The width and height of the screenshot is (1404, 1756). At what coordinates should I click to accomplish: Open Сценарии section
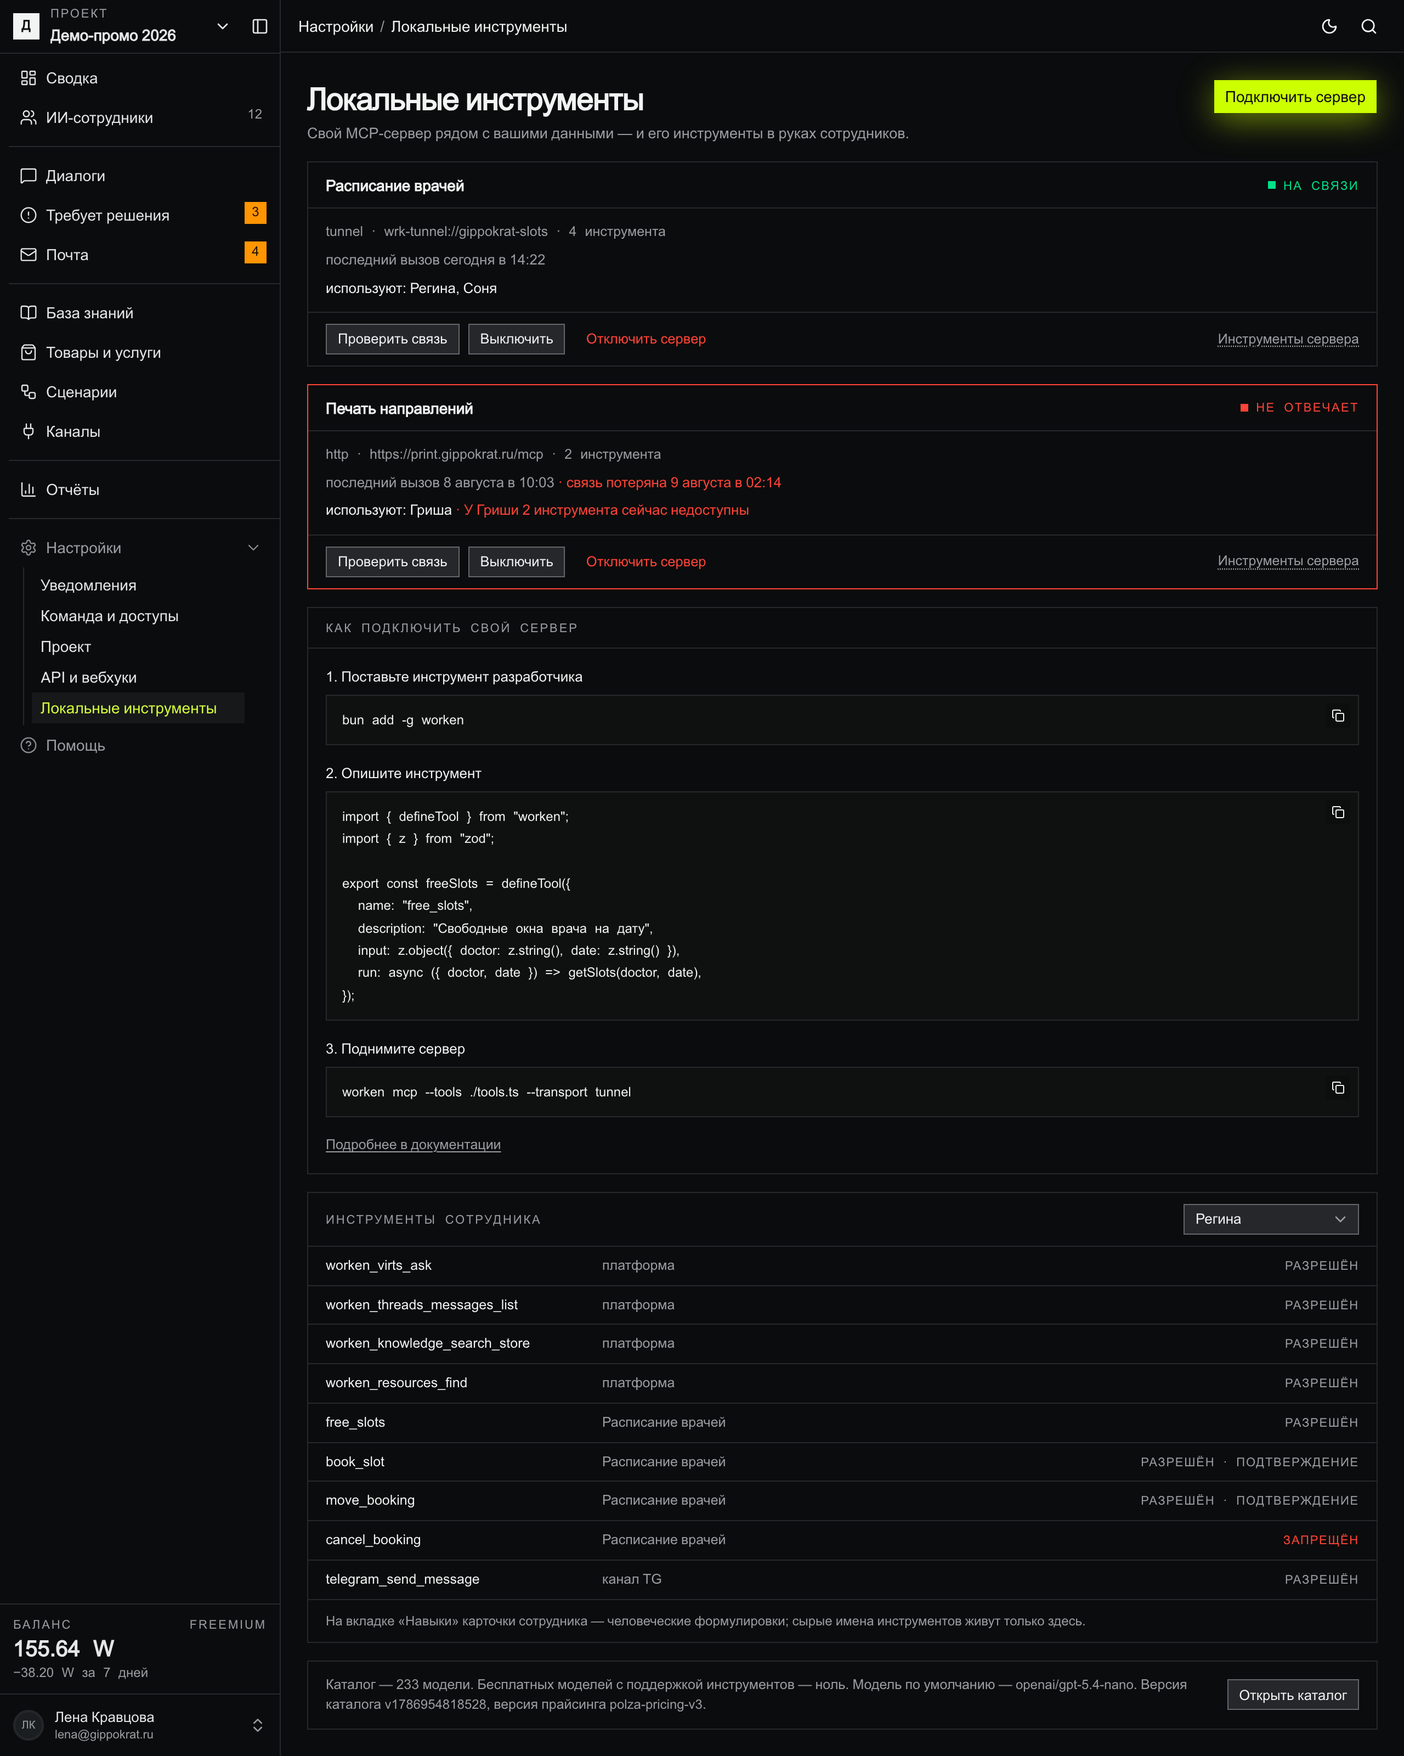[140, 392]
